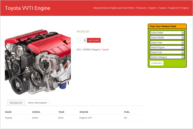Image resolution: width=193 pixels, height=129 pixels.
Task: Click the quantity stepper arrows
Action: click(x=85, y=40)
